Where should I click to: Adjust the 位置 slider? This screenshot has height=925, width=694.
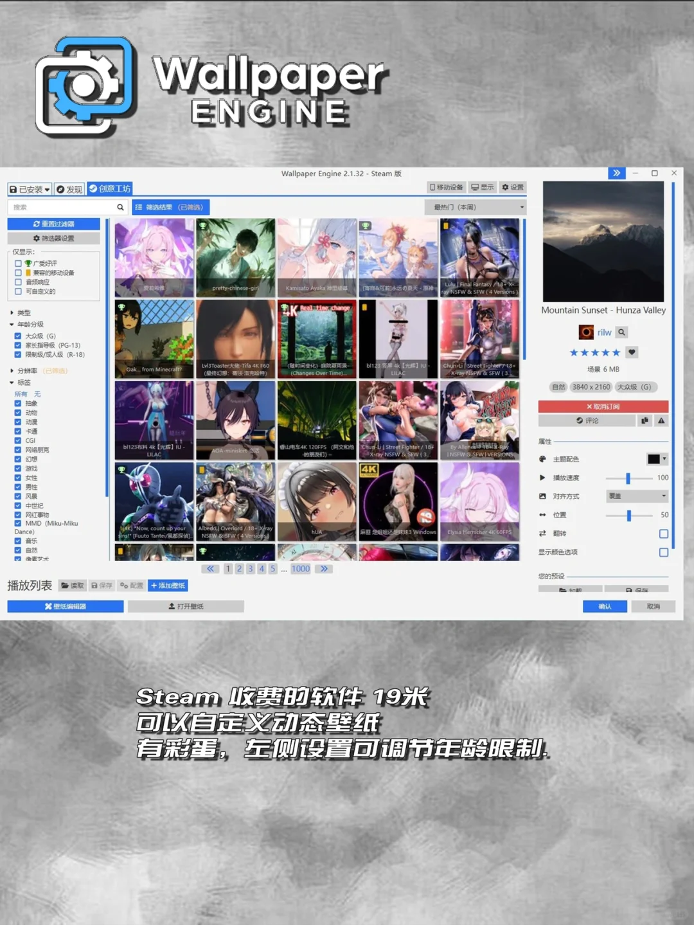click(x=629, y=515)
